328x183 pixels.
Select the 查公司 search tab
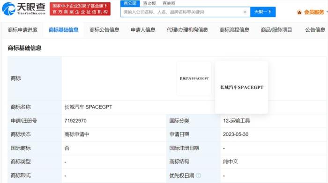(130, 3)
